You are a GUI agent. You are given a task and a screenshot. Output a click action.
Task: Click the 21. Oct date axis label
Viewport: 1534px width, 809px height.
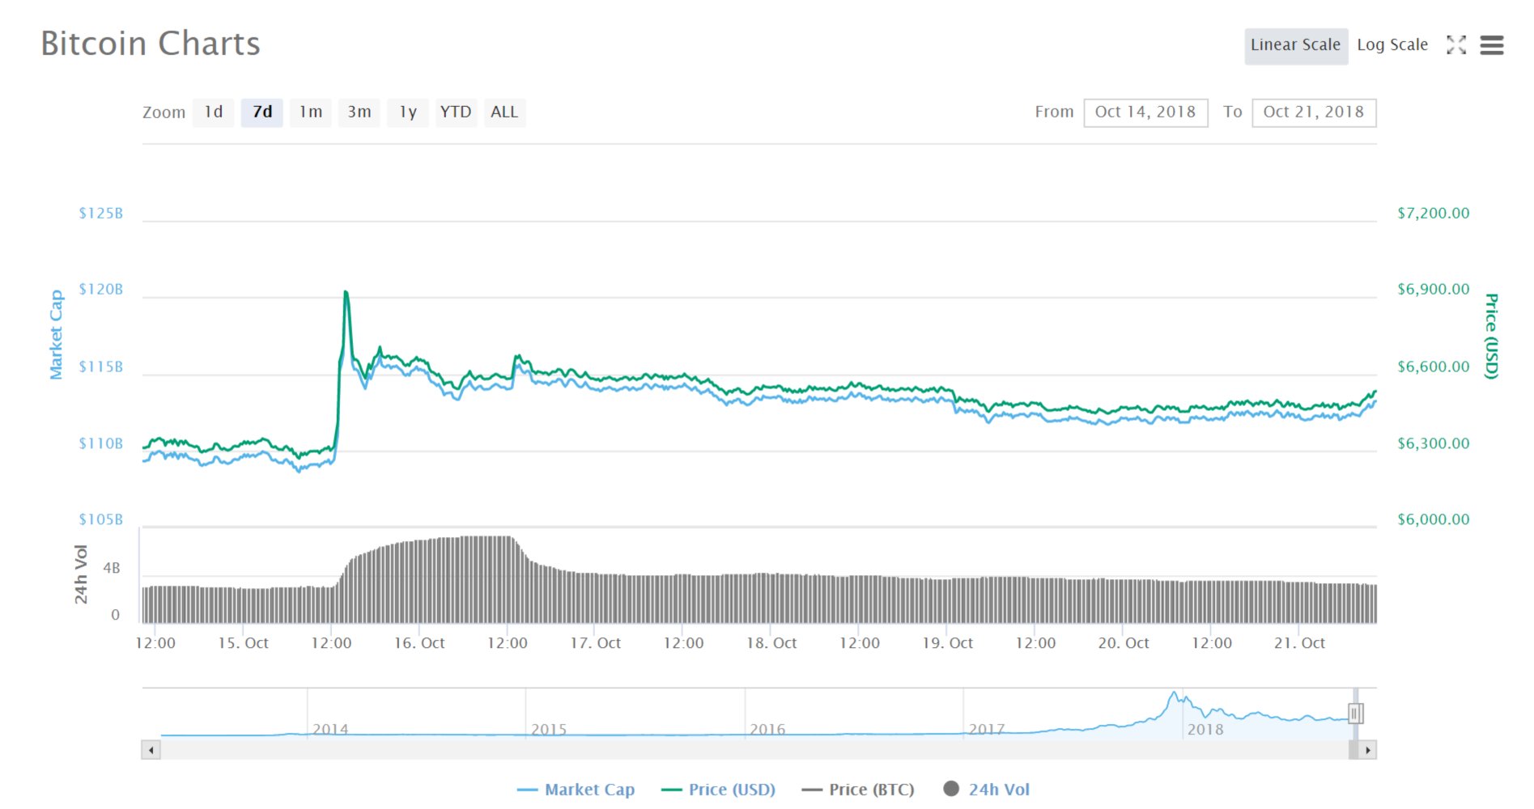tap(1299, 643)
